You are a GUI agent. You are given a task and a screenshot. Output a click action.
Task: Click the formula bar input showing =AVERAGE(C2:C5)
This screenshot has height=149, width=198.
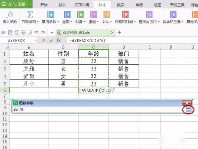(132, 41)
